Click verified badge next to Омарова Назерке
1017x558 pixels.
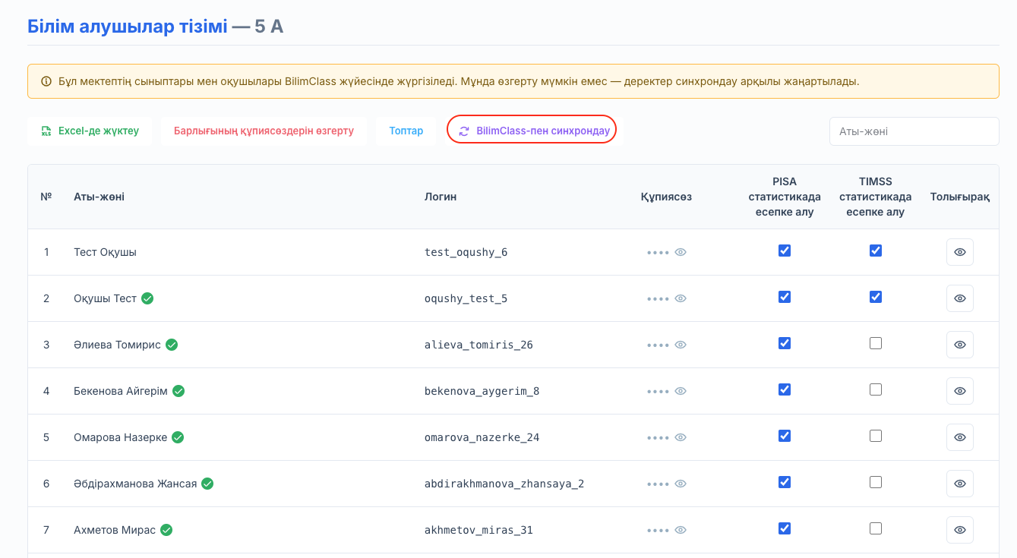(x=178, y=437)
